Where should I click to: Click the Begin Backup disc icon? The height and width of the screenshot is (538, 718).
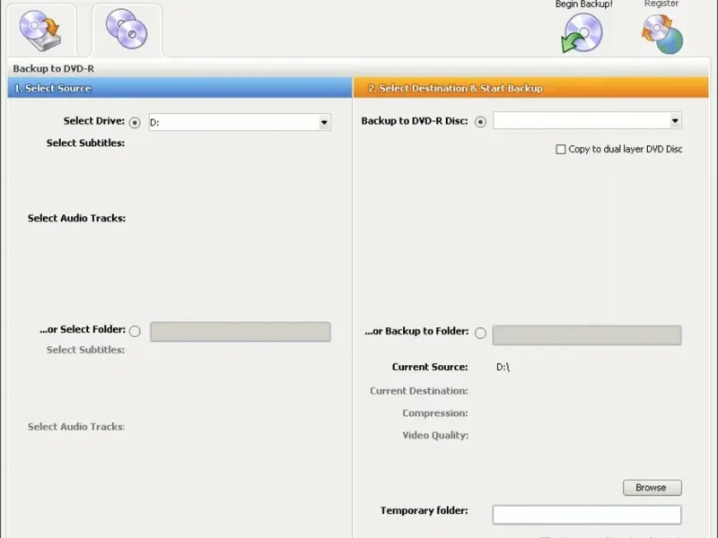point(582,33)
